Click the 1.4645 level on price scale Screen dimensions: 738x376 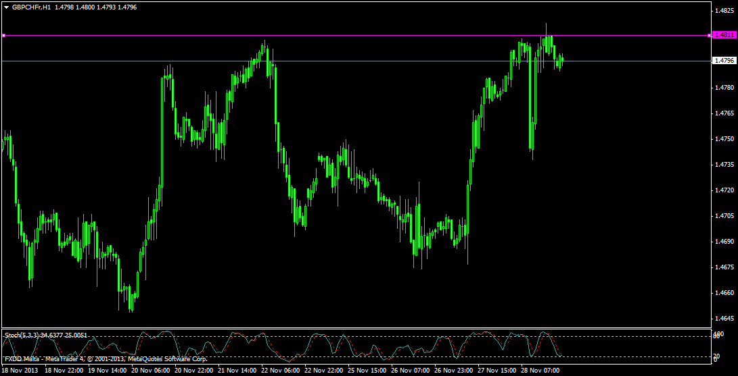pos(725,318)
